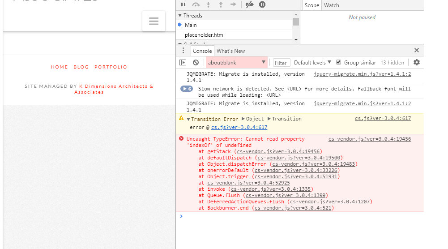Screen dimensions: 448x249
Task: Open the about:blank context dropdown
Action: (x=237, y=63)
